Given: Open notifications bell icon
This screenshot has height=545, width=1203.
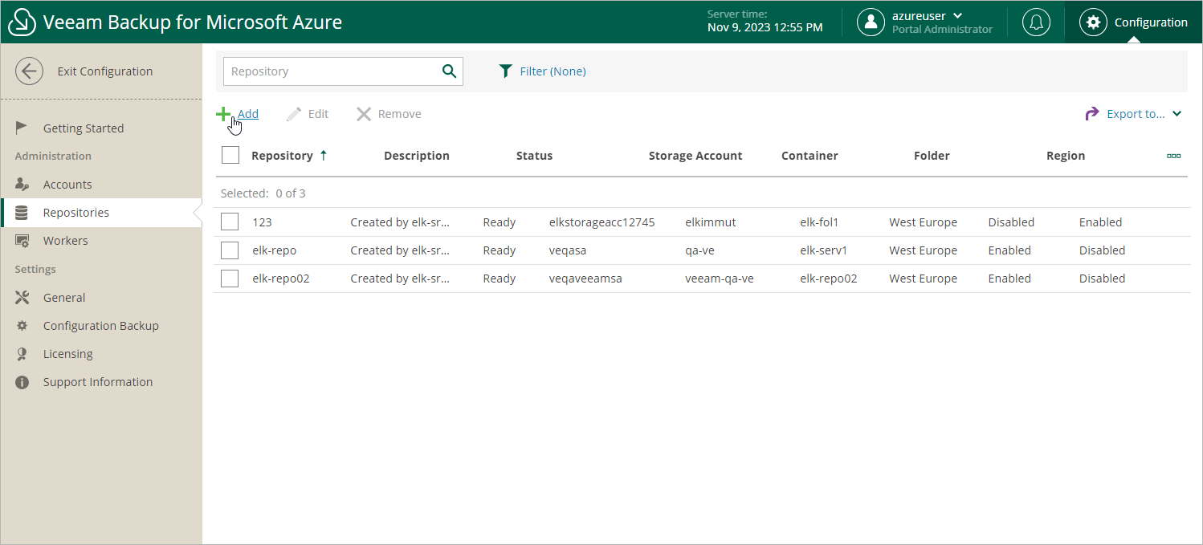Looking at the screenshot, I should point(1036,22).
